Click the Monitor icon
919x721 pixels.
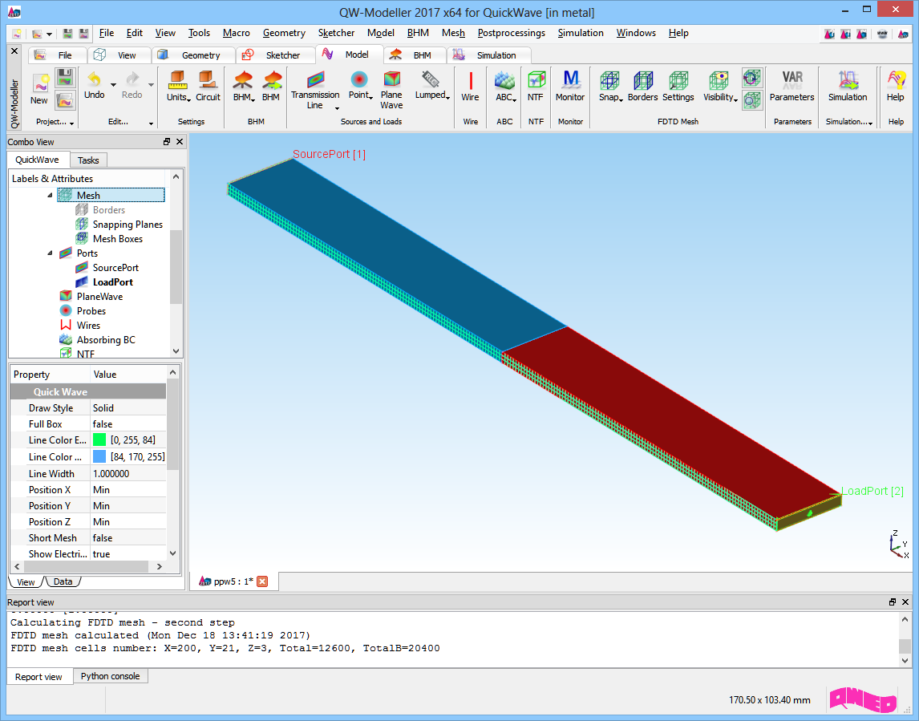point(570,80)
